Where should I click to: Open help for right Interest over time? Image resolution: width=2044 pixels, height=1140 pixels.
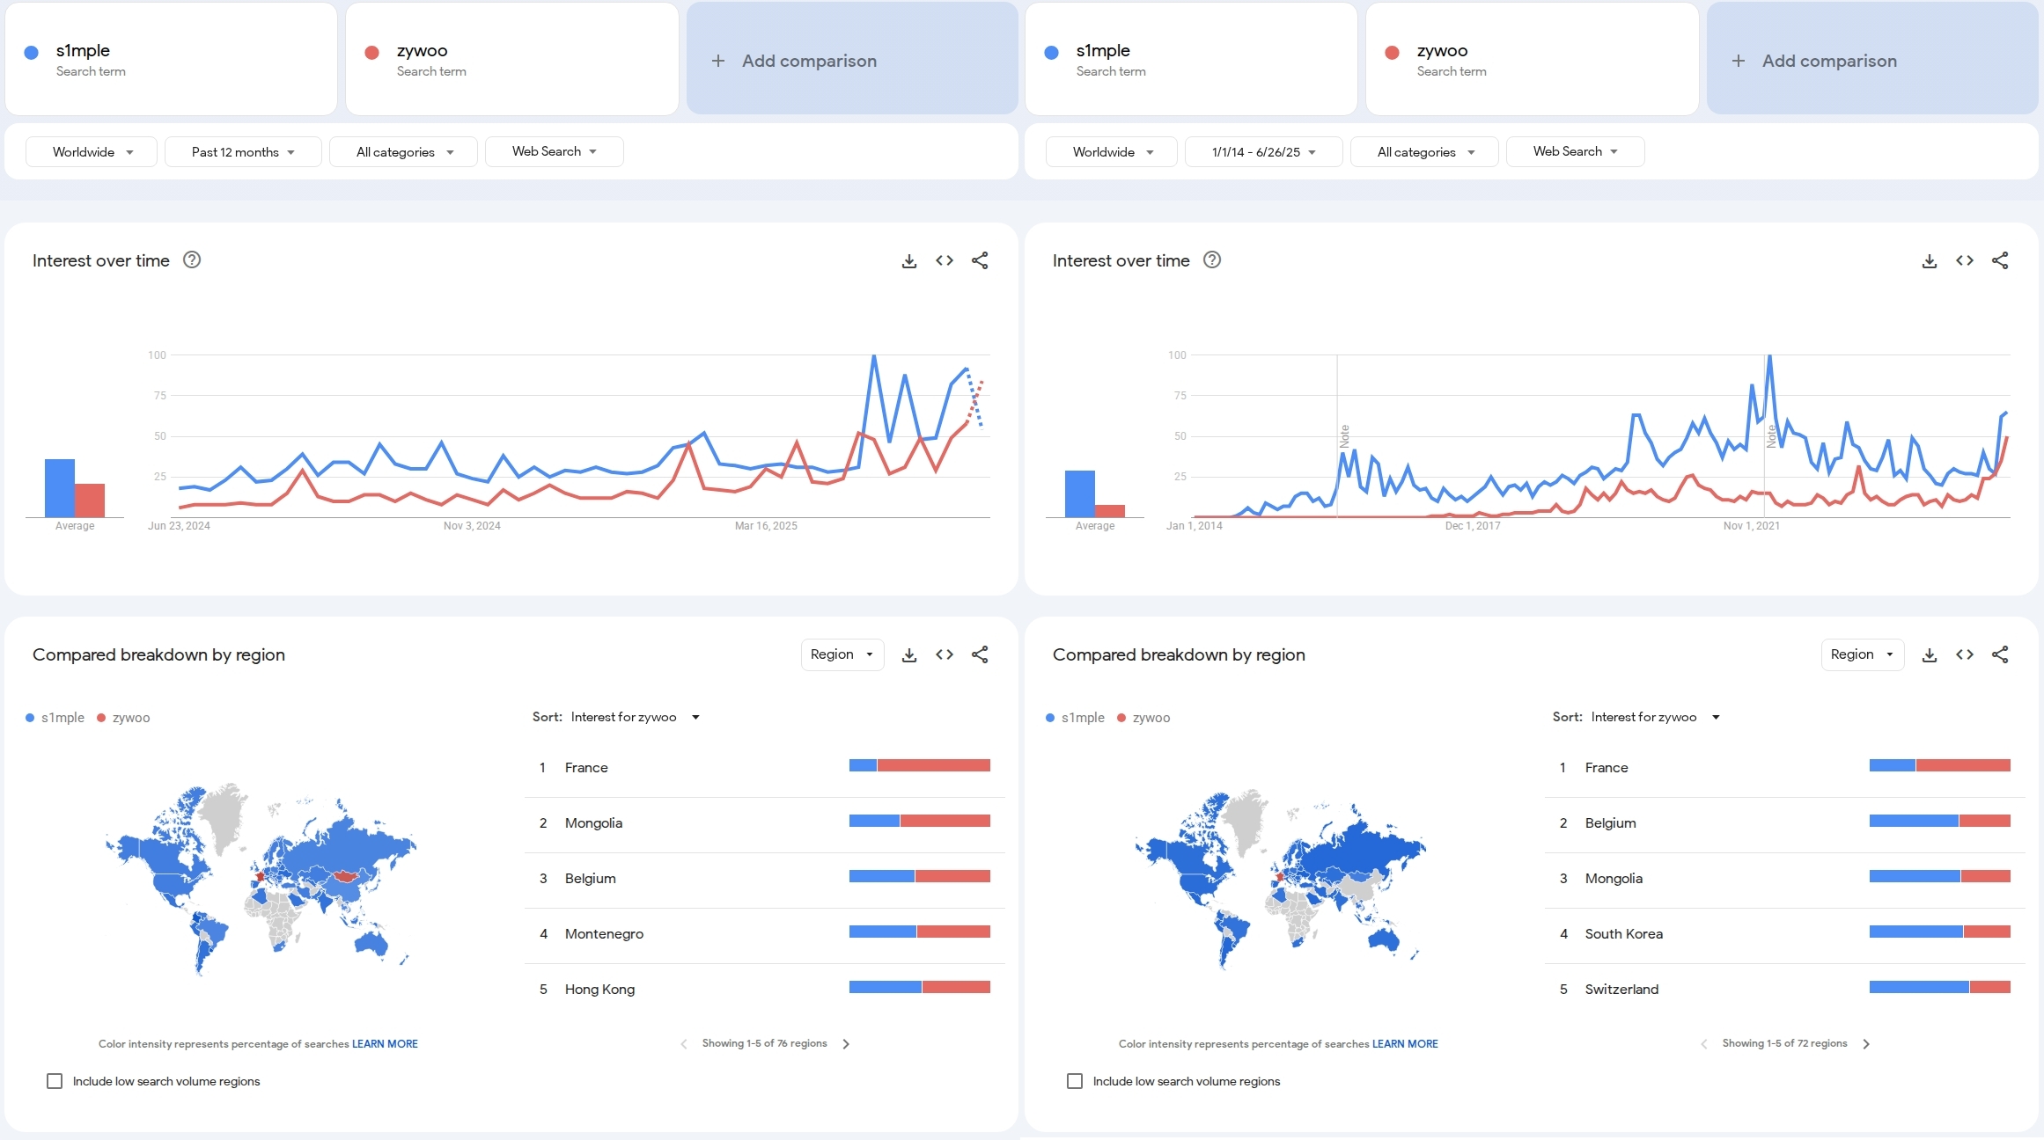point(1212,259)
